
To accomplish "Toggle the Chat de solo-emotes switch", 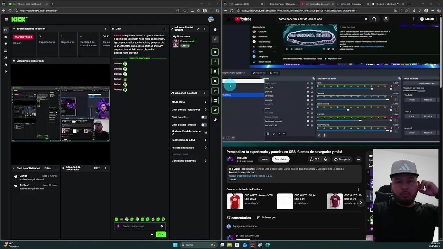I will click(204, 125).
